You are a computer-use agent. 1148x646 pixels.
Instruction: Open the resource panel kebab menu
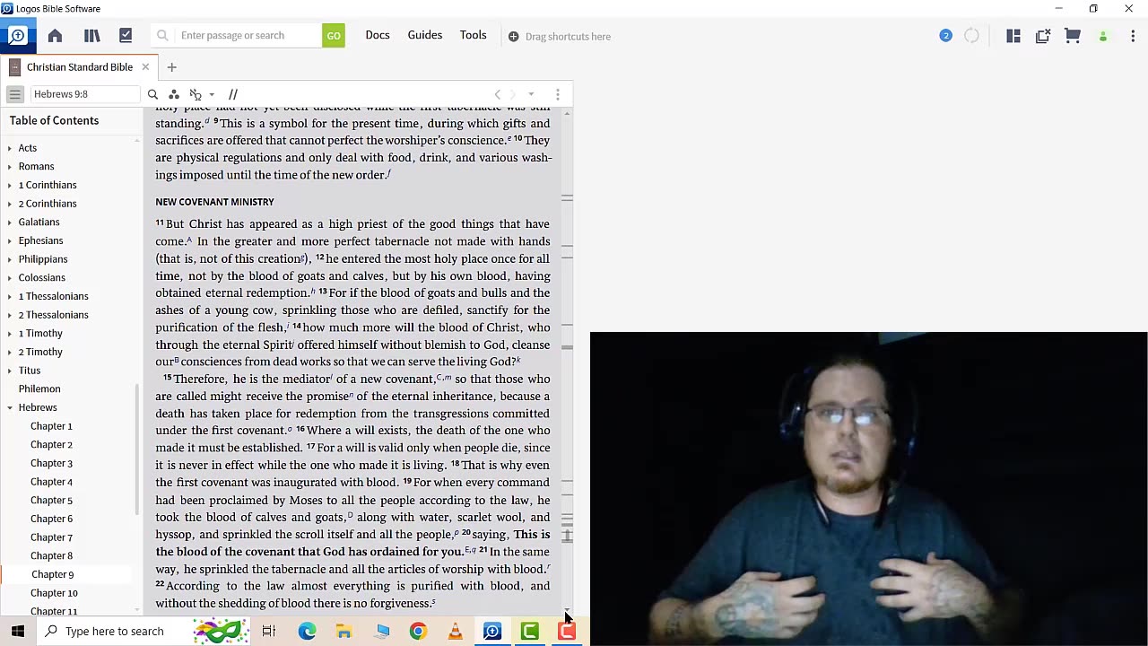tap(558, 94)
